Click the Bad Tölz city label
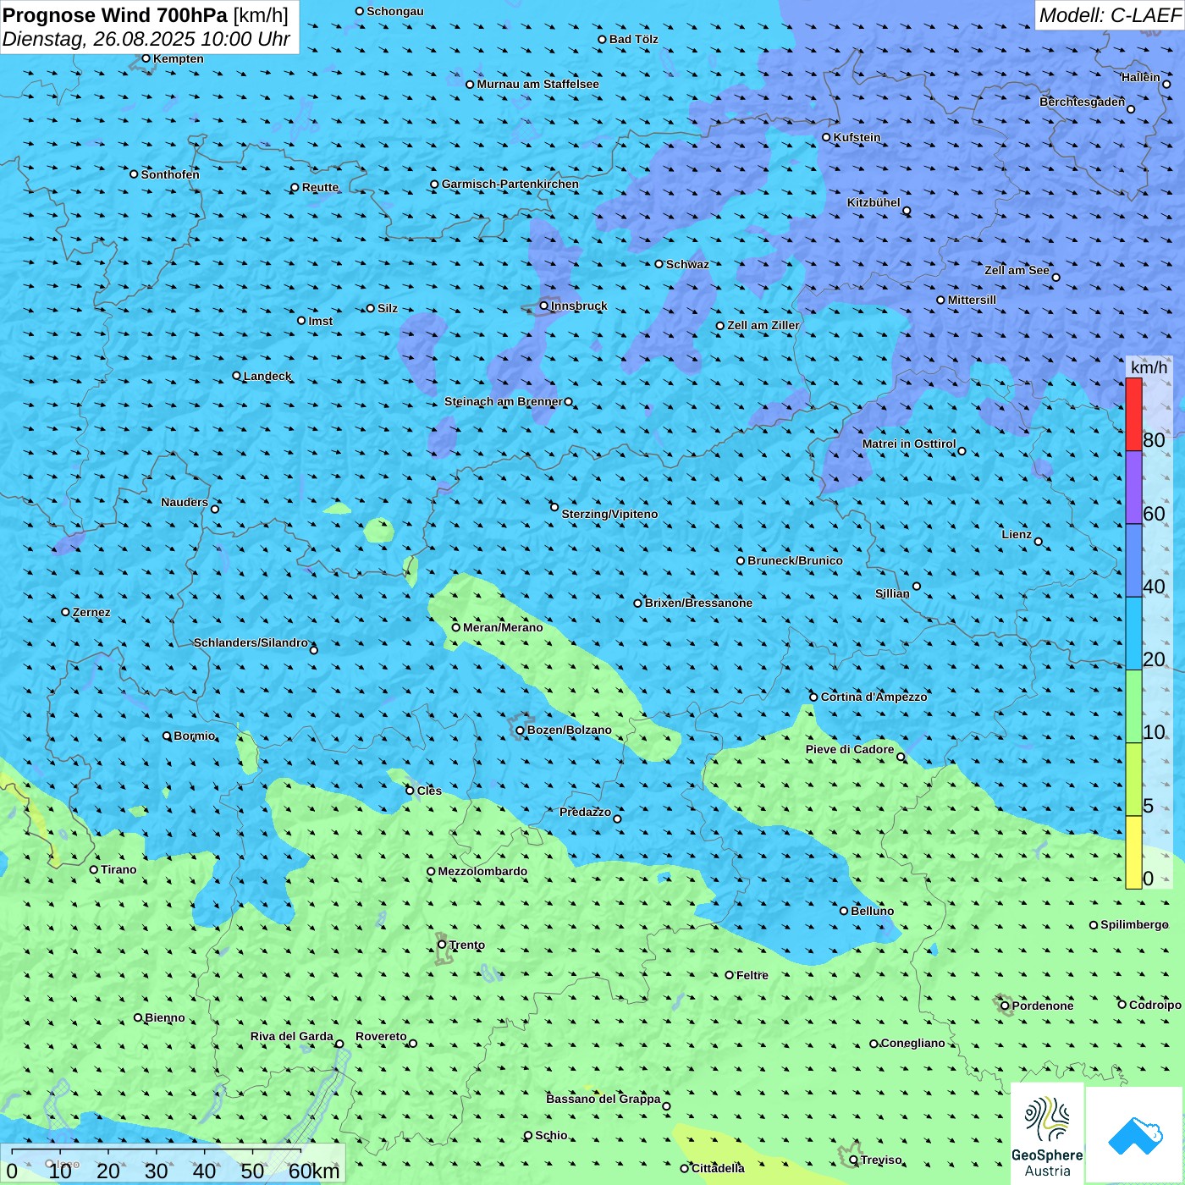1185x1185 pixels. [x=633, y=39]
